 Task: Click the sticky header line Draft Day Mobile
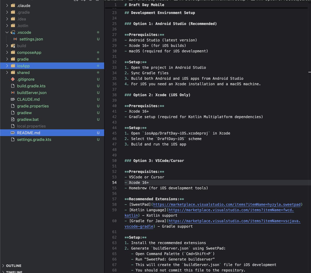144,5
